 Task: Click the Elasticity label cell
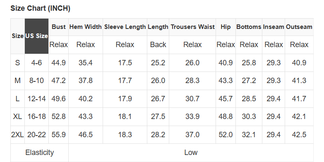click(x=39, y=153)
